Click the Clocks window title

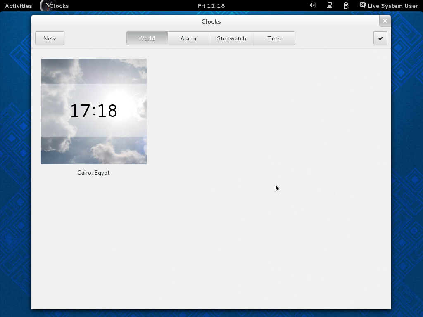click(211, 21)
